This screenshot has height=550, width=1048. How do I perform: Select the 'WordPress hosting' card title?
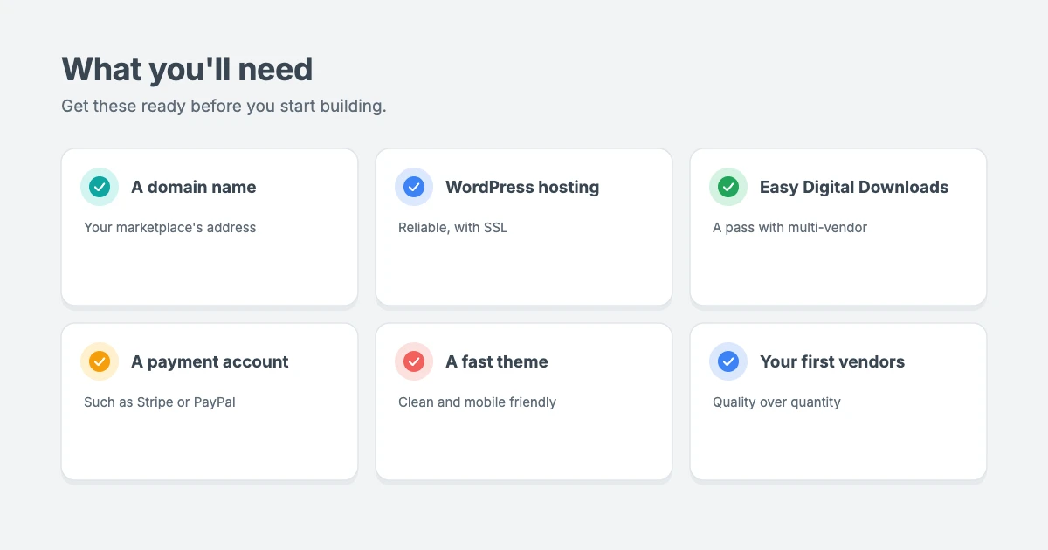point(522,187)
